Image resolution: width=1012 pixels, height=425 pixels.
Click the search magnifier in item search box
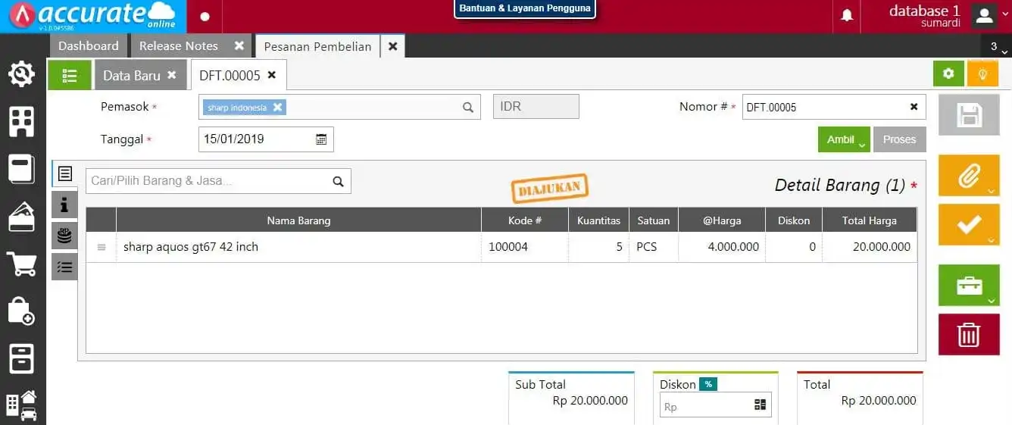click(x=338, y=181)
